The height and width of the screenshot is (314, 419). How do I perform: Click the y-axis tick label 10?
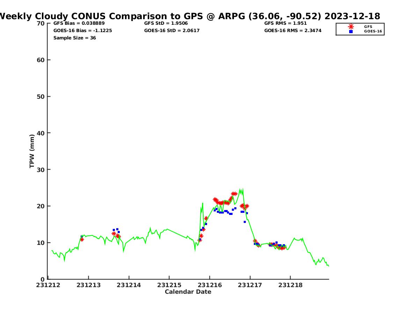point(41,243)
